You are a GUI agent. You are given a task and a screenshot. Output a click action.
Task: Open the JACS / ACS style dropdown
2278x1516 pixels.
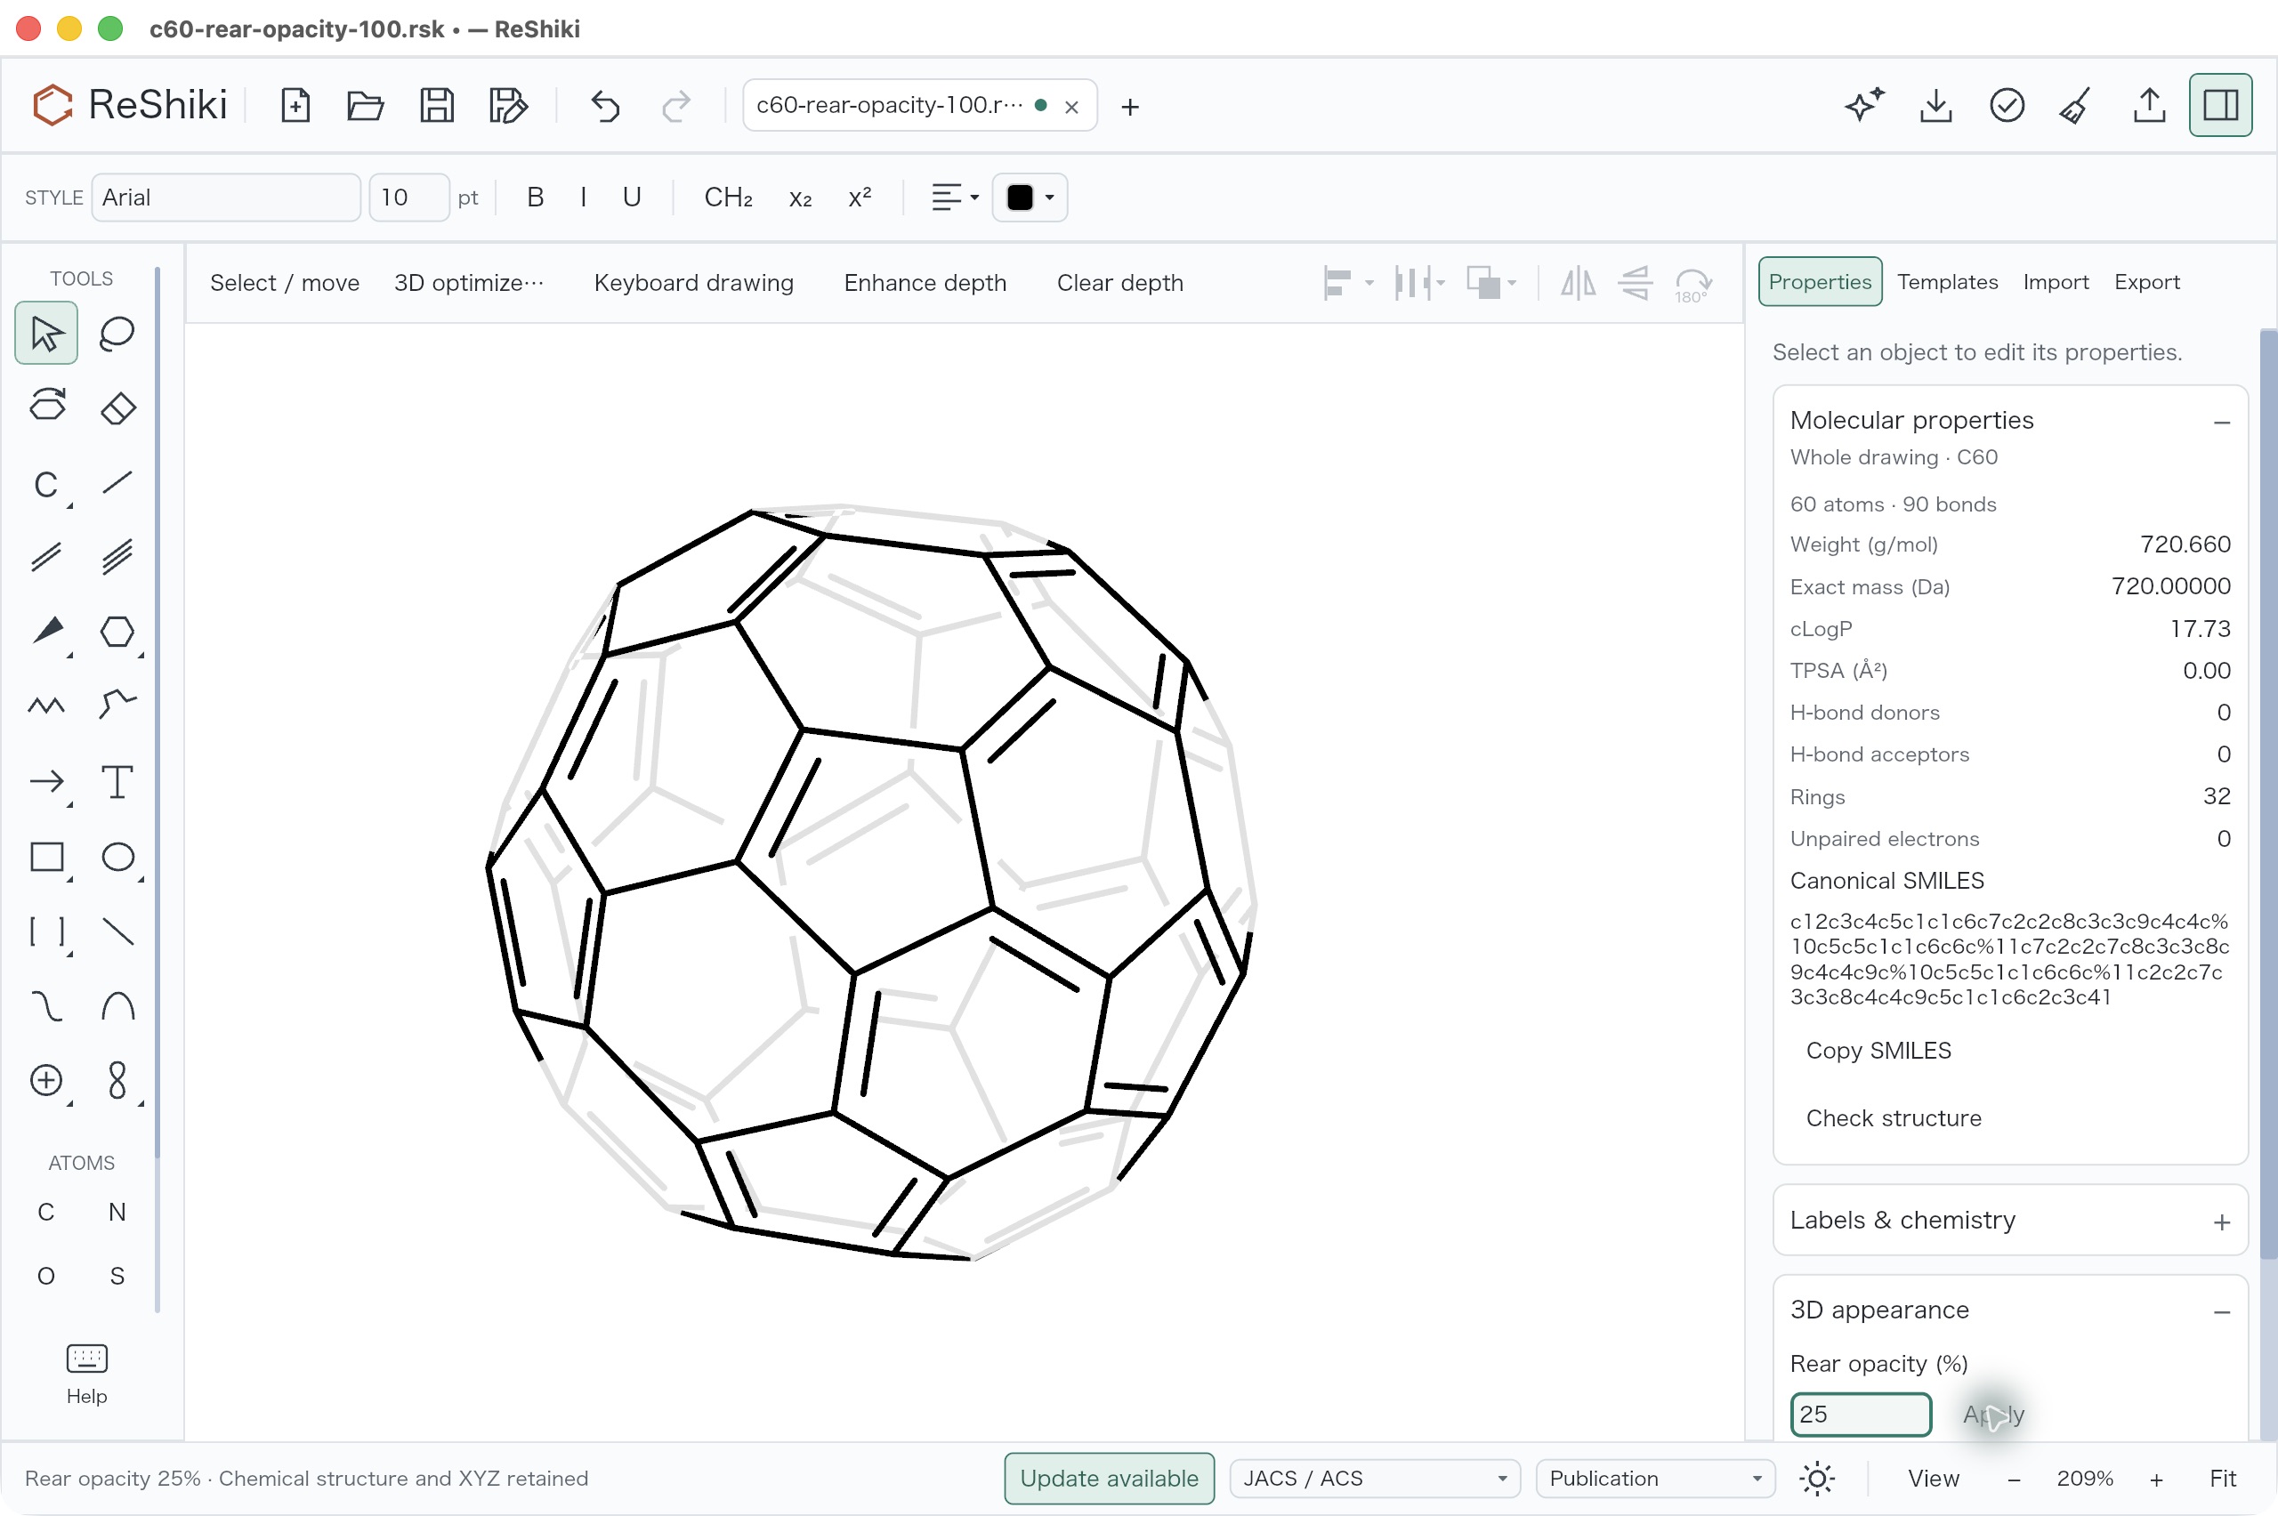1374,1479
